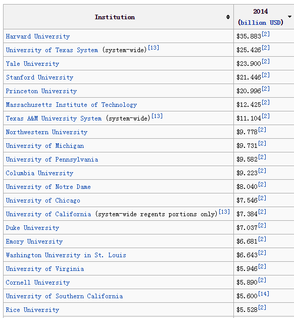The height and width of the screenshot is (318, 294).
Task: Follow the University of Notre Dame link
Action: point(48,186)
